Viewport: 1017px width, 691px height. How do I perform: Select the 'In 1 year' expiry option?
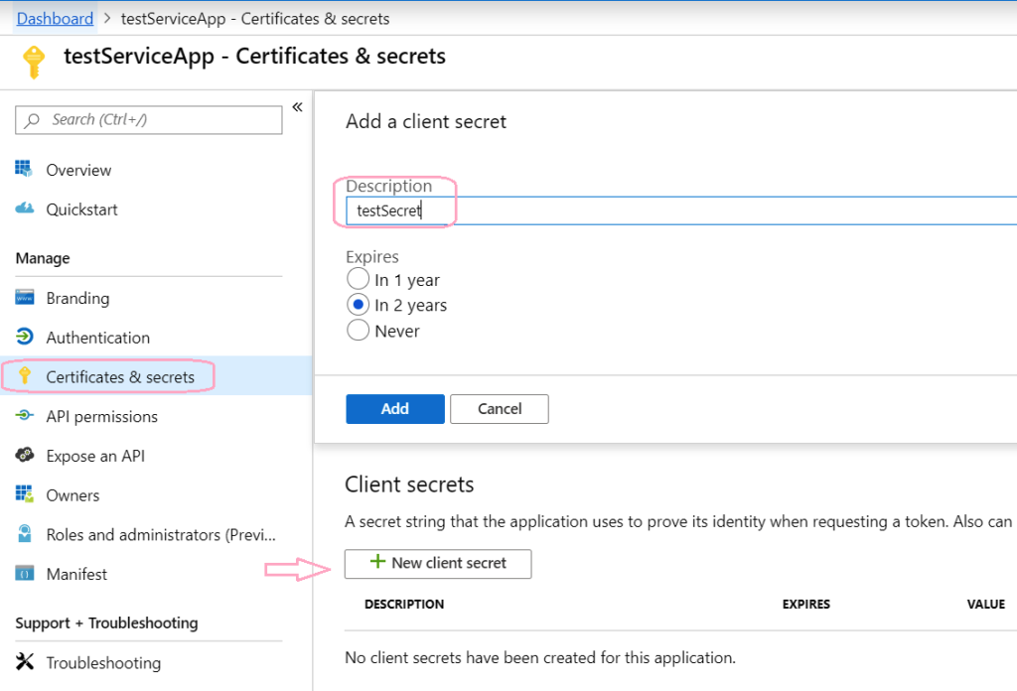pyautogui.click(x=358, y=279)
